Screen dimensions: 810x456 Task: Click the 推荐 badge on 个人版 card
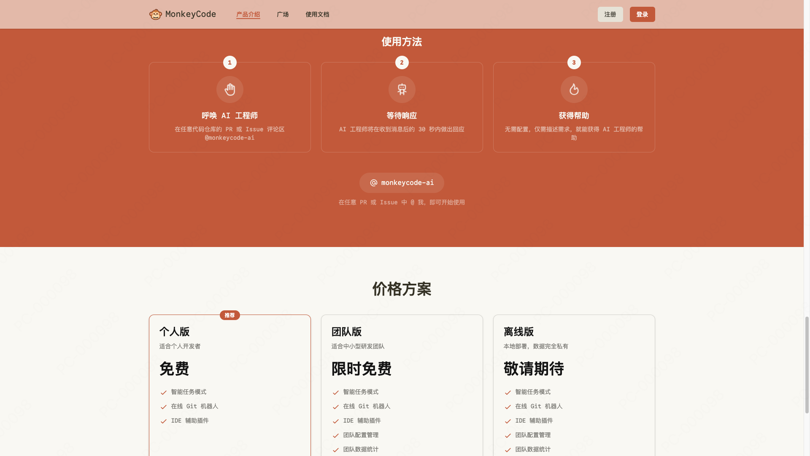[x=230, y=315]
